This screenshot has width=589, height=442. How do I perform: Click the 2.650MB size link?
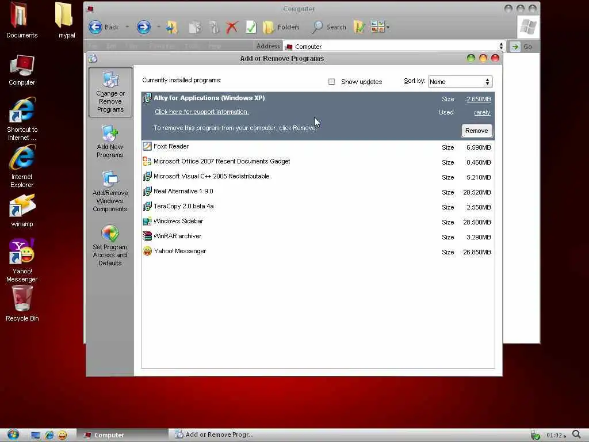[479, 99]
